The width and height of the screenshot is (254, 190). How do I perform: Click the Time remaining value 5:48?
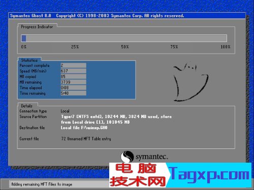[73, 93]
